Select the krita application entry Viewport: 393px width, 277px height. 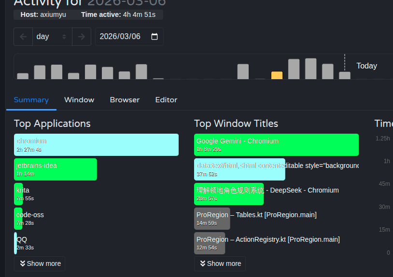(19, 194)
